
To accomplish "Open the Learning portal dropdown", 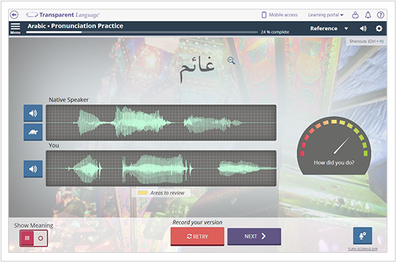I will pyautogui.click(x=326, y=15).
